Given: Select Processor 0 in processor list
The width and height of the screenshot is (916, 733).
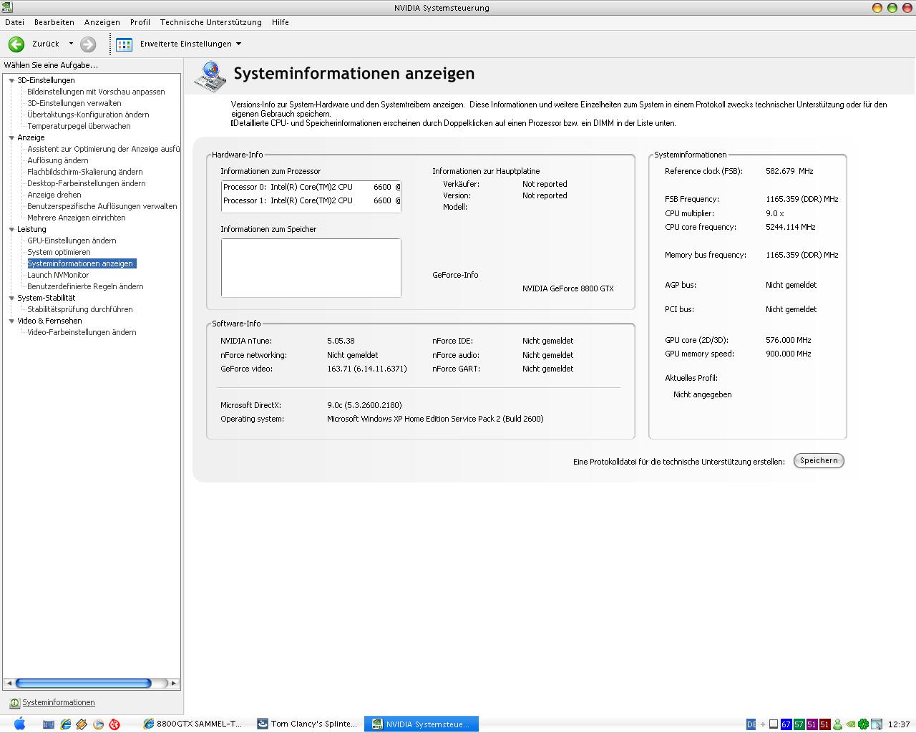Looking at the screenshot, I should point(311,187).
